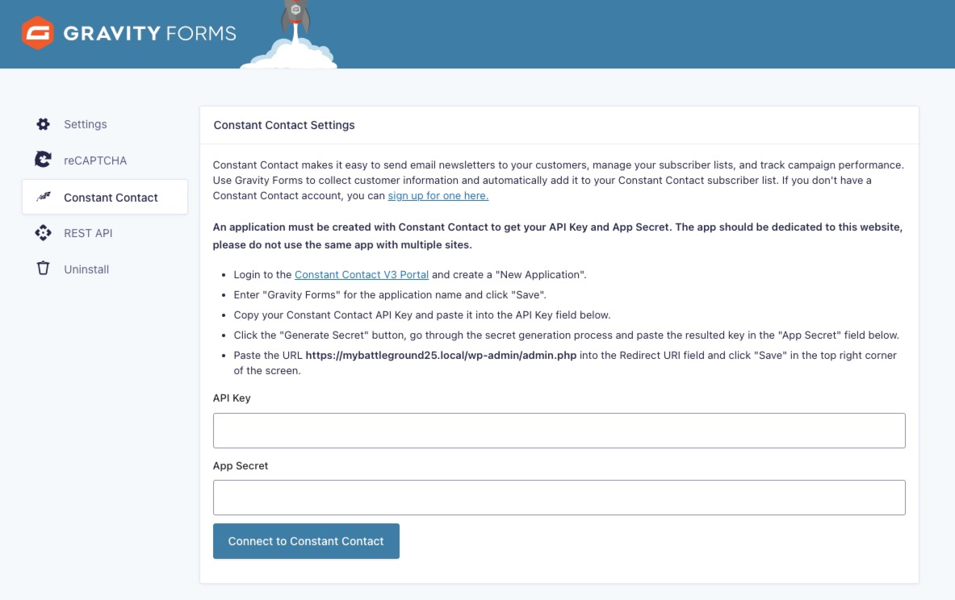Select the reCAPTCHA refresh icon
The height and width of the screenshot is (600, 955).
click(x=43, y=159)
